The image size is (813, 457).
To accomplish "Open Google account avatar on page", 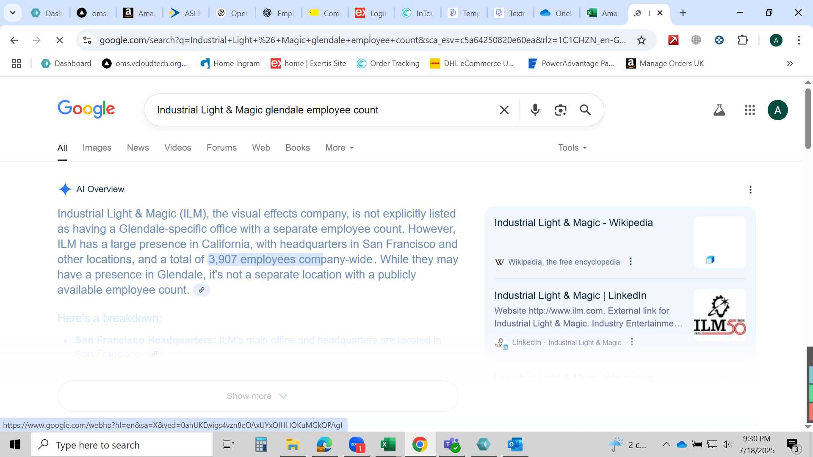I will pyautogui.click(x=777, y=110).
